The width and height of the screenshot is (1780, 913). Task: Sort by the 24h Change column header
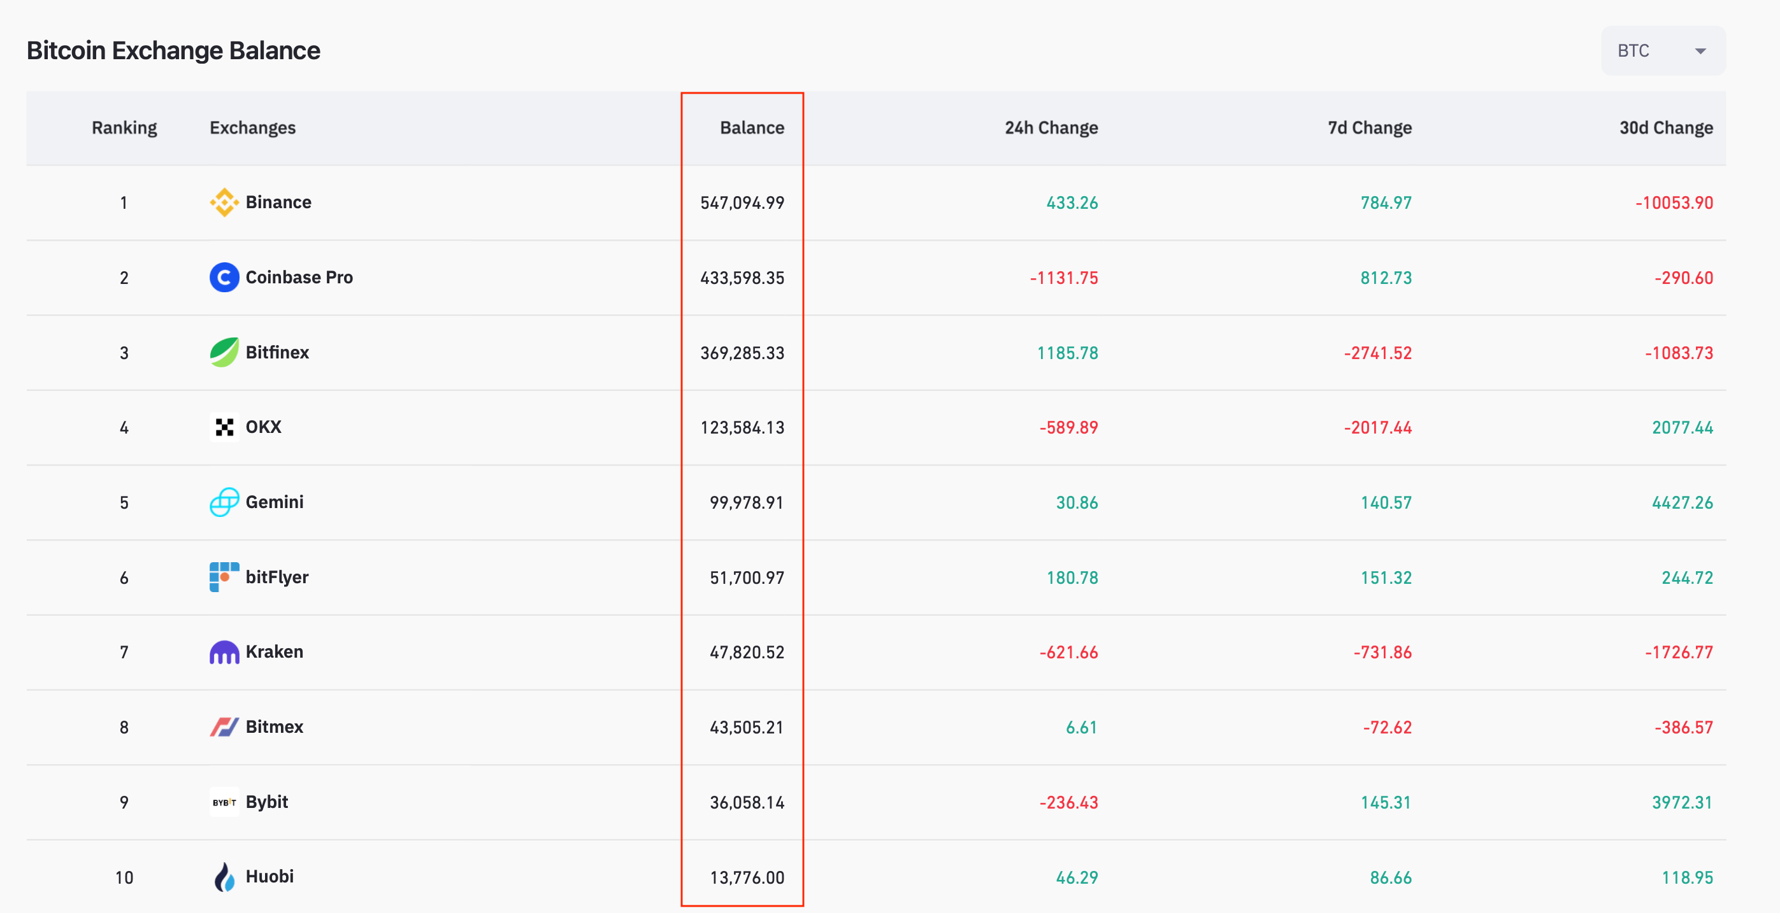point(1051,128)
